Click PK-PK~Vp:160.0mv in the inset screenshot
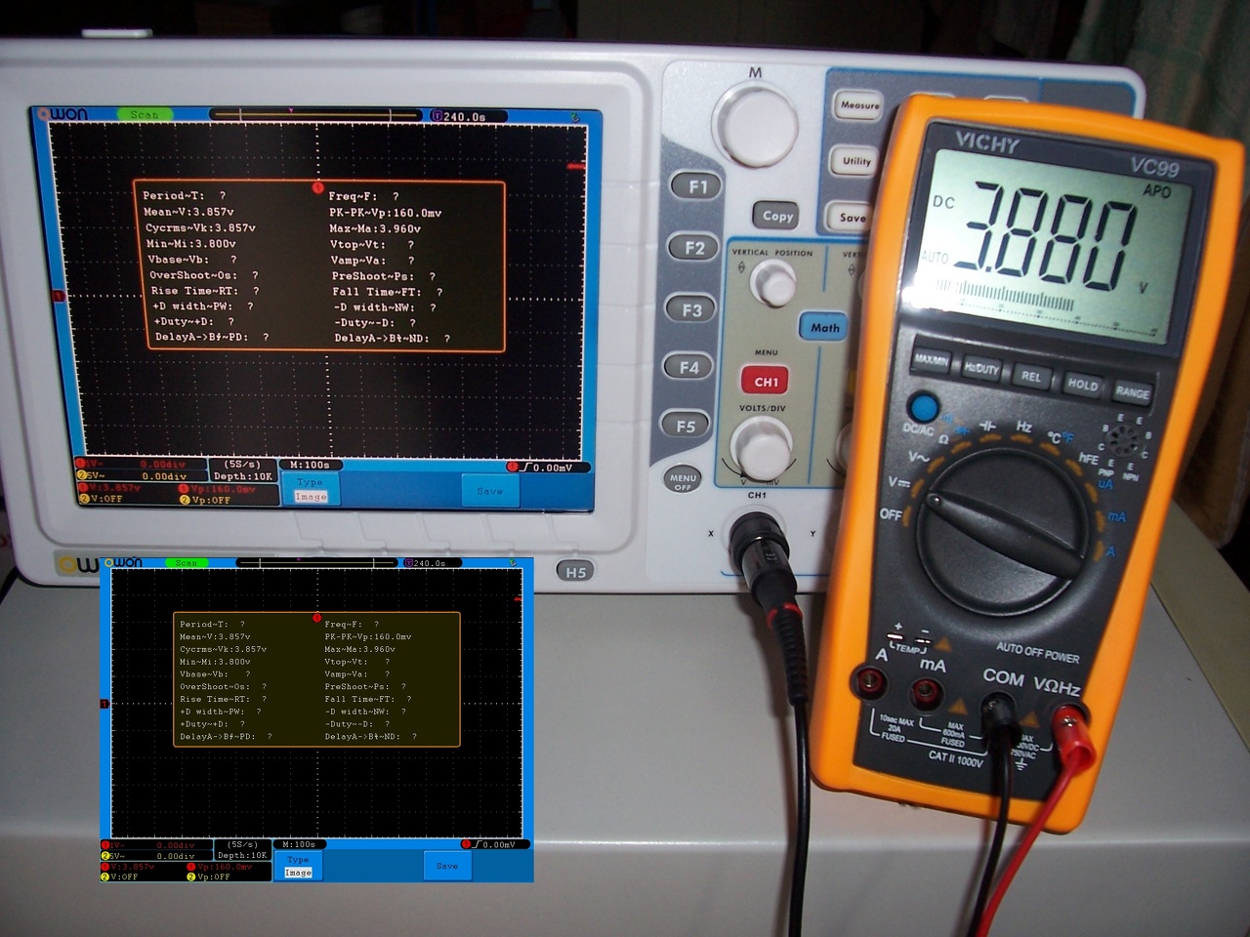 (368, 636)
